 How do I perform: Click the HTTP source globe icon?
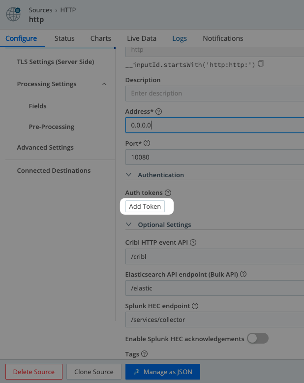pos(13,14)
